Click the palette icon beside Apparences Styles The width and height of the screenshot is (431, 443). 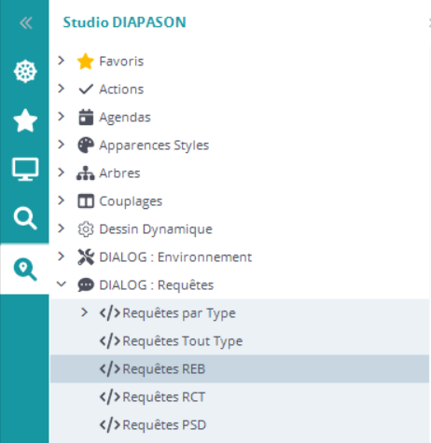click(x=86, y=145)
